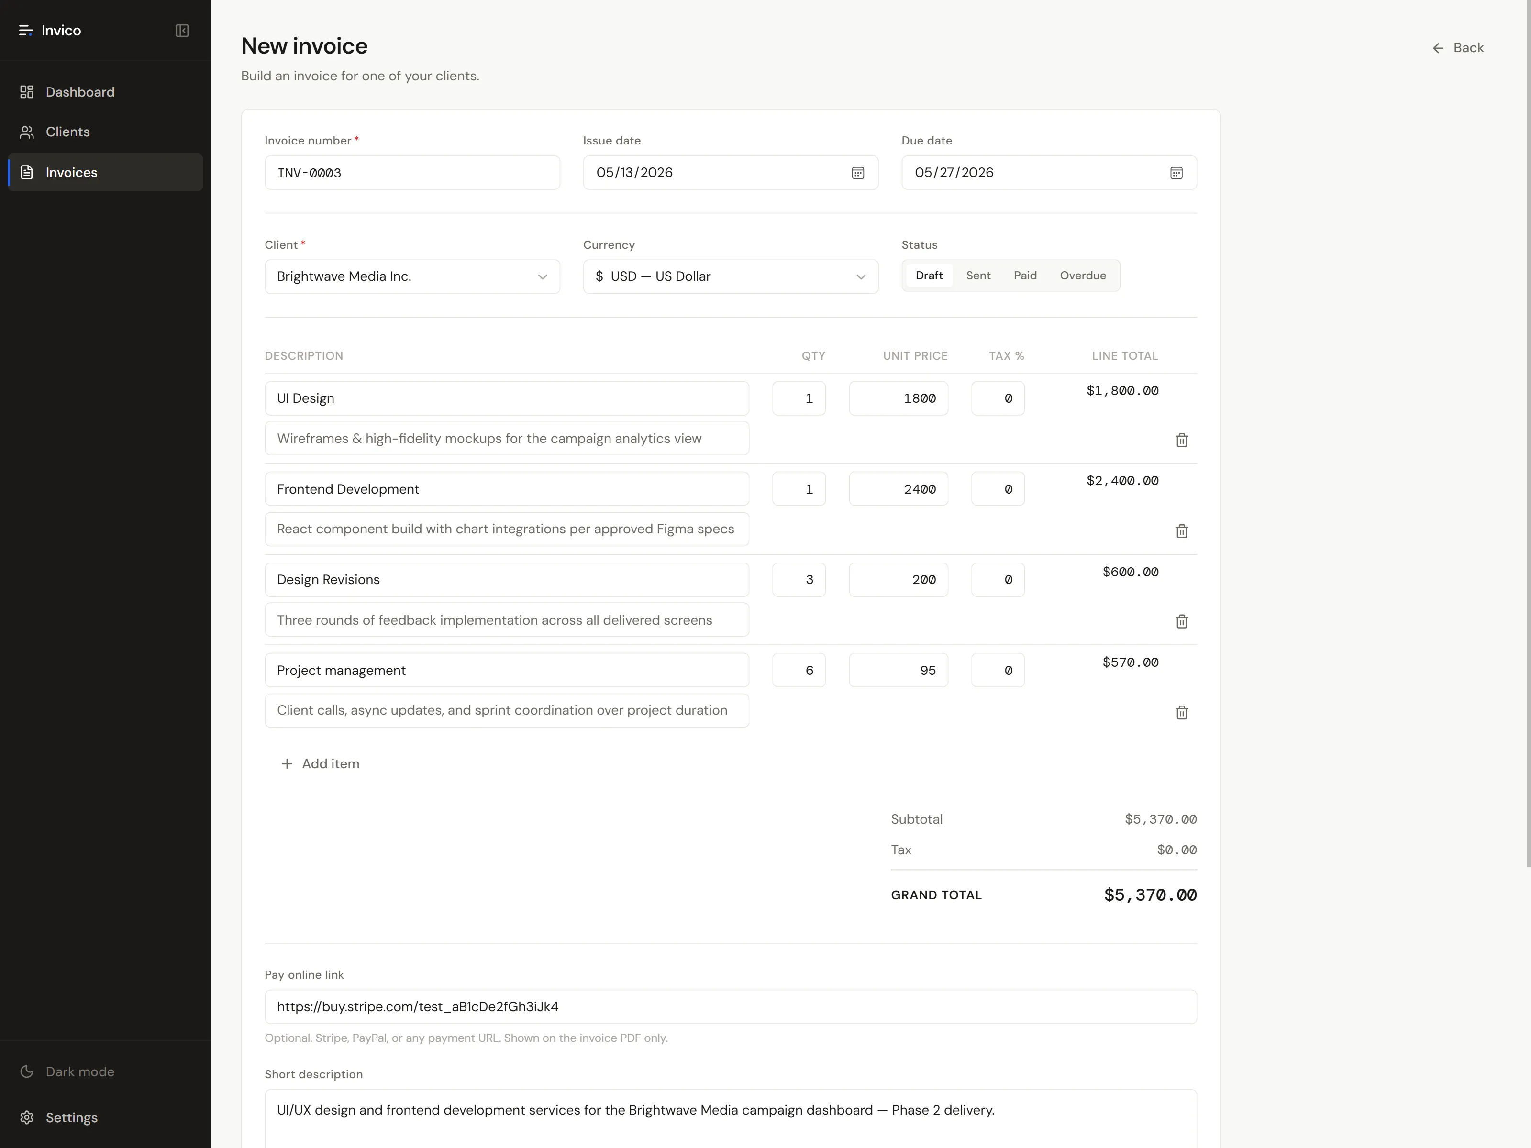Delete the Project management line item
Screen dimensions: 1531x1148
coord(1181,712)
